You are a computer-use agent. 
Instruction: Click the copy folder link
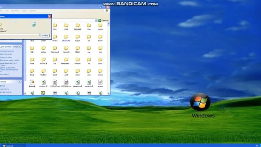(x=6, y=57)
